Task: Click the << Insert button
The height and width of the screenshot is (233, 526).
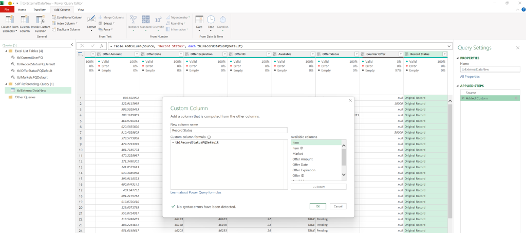Action: click(318, 187)
